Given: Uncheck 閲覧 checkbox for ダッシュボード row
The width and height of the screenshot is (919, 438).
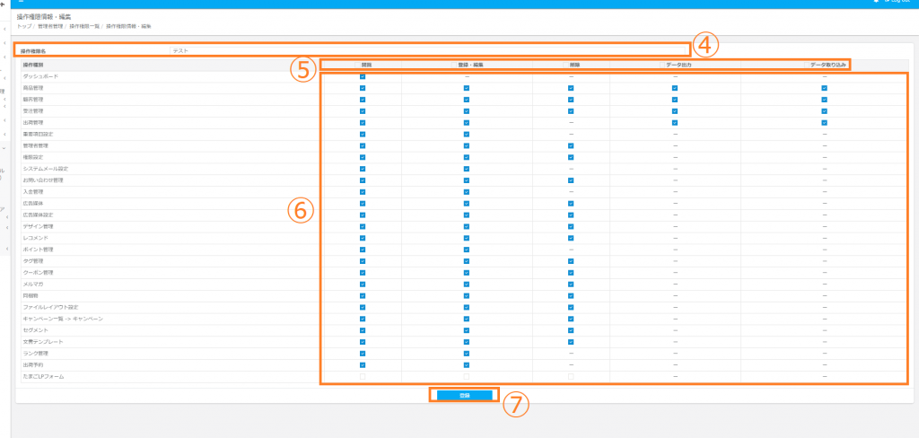Looking at the screenshot, I should tap(363, 76).
